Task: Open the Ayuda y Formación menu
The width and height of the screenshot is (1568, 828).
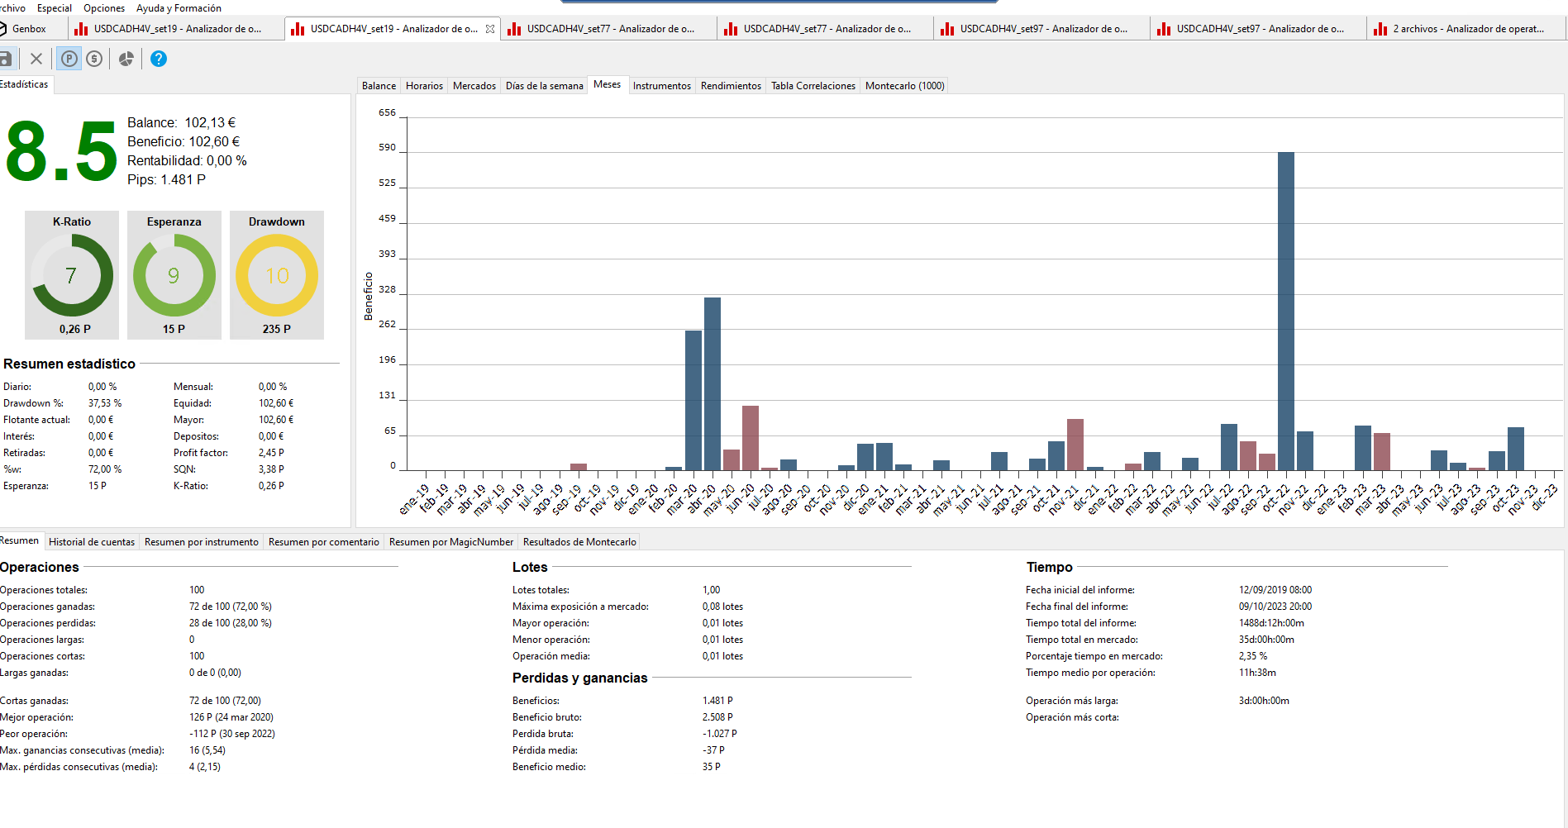Action: pyautogui.click(x=179, y=8)
